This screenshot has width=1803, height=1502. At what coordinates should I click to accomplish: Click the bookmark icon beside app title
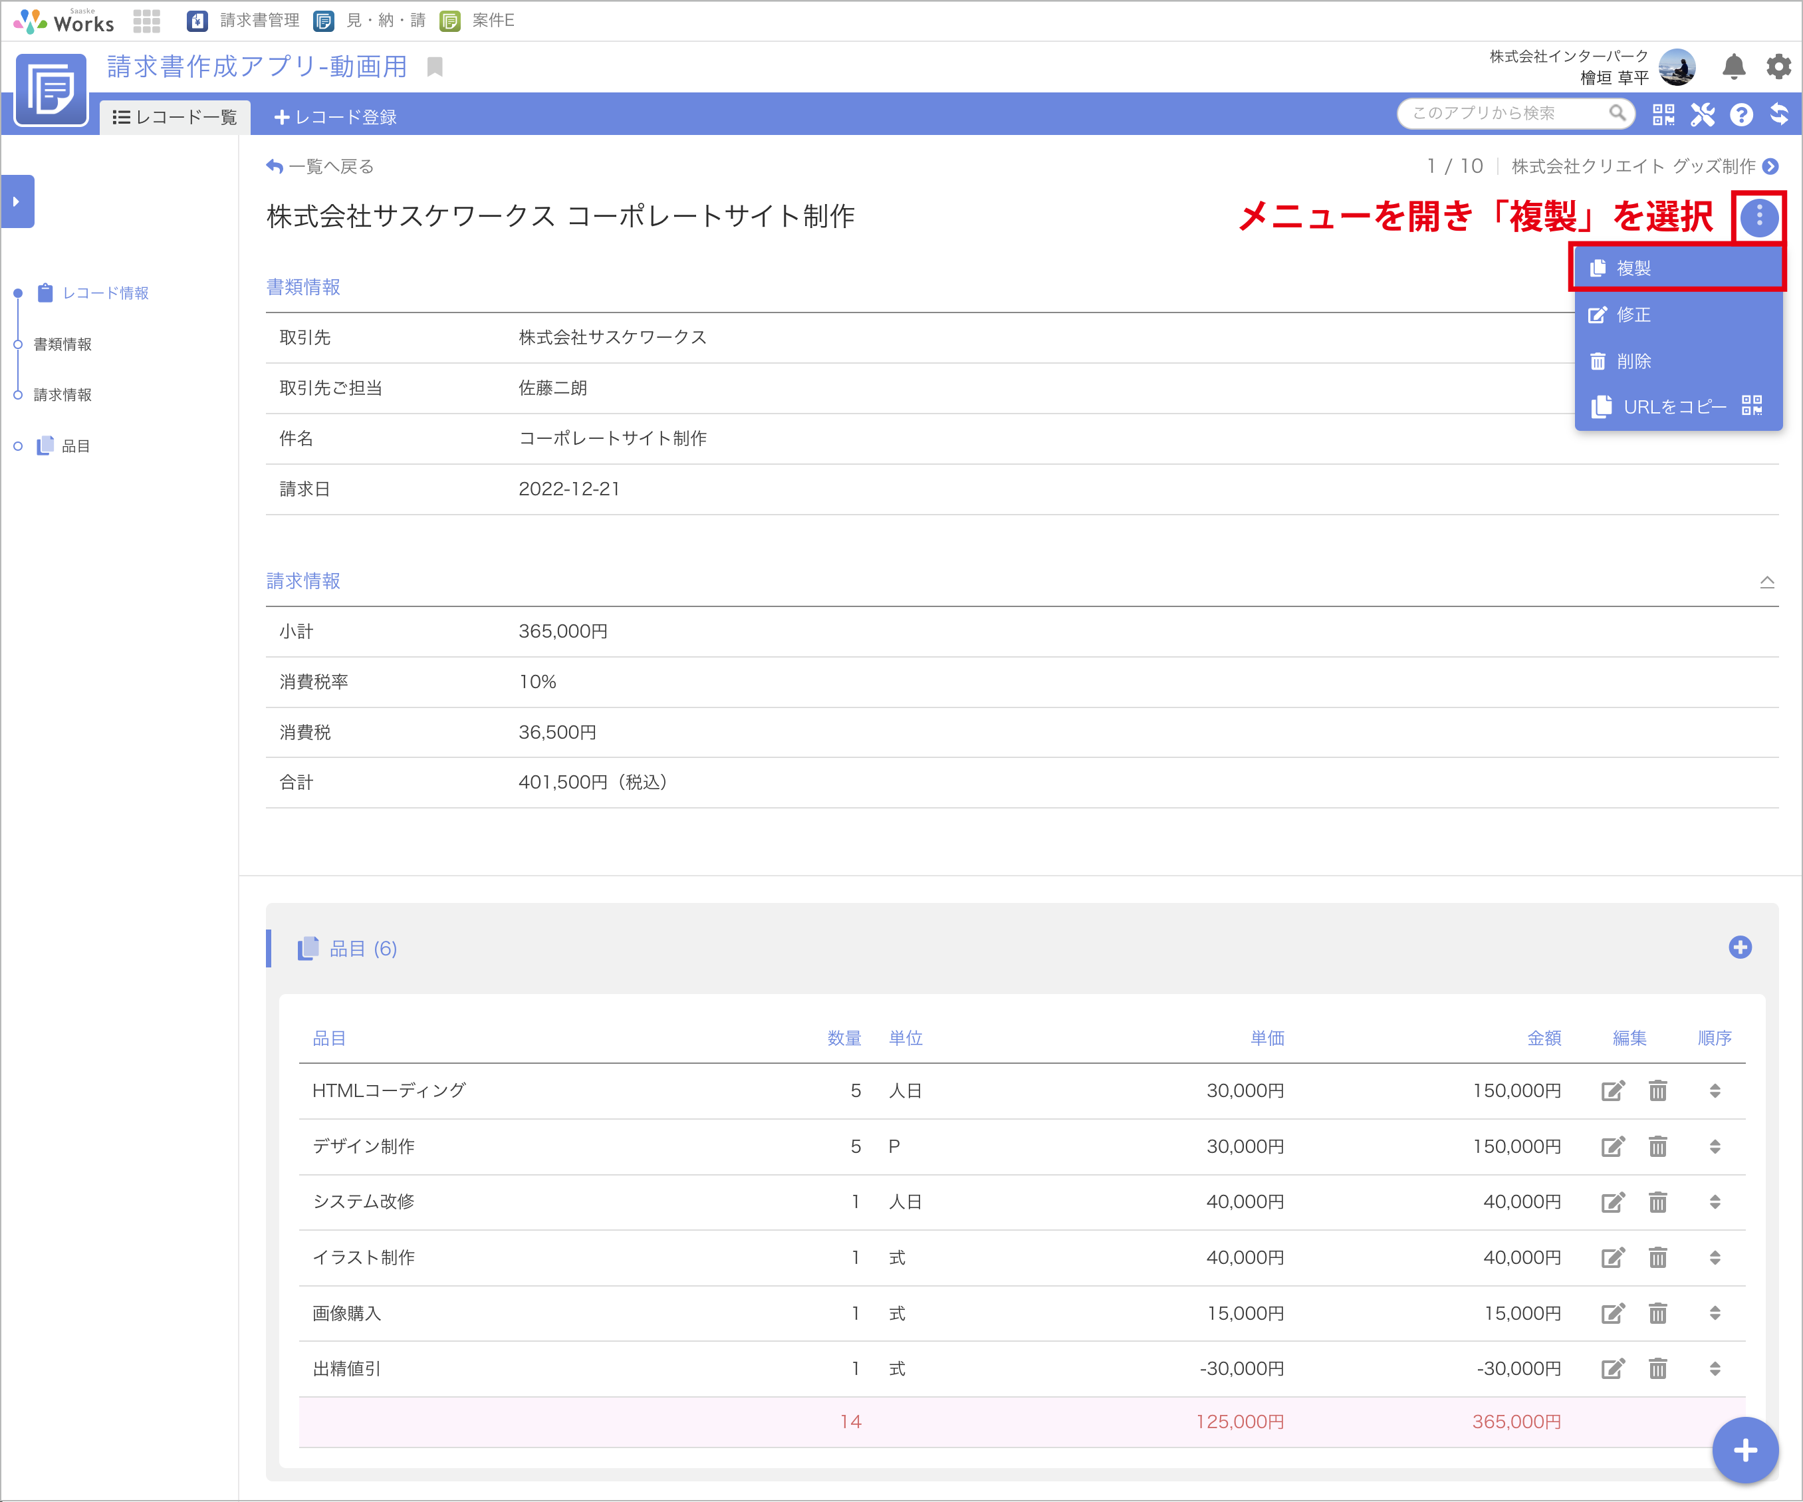point(435,67)
